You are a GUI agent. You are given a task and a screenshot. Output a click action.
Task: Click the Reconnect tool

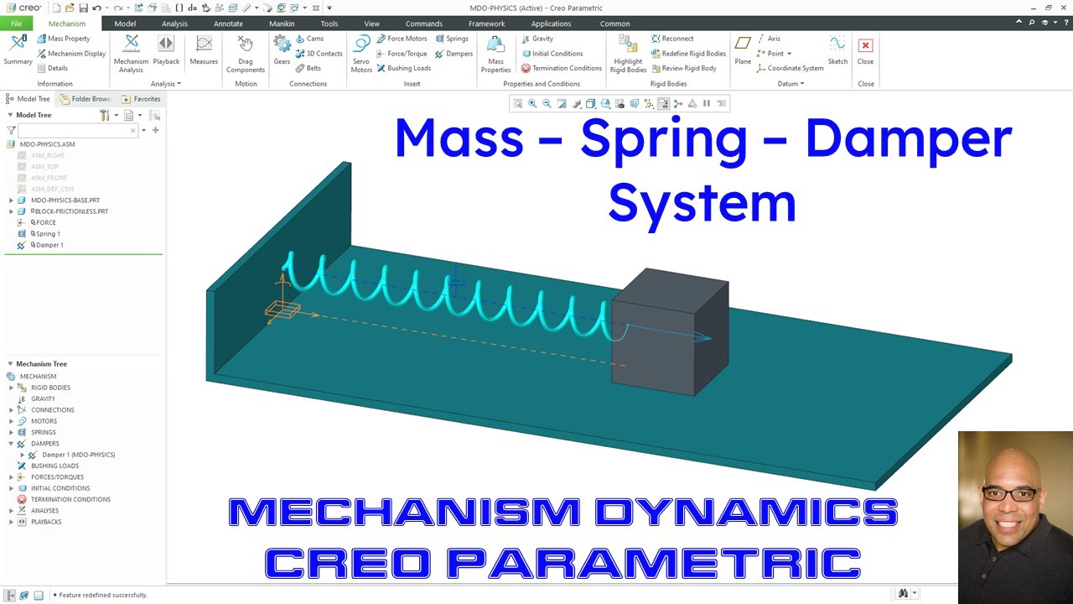(x=671, y=39)
